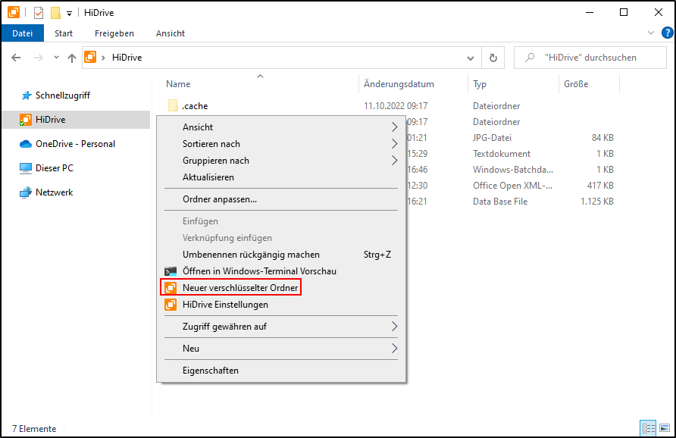
Task: Click the help question mark icon
Action: coord(667,33)
